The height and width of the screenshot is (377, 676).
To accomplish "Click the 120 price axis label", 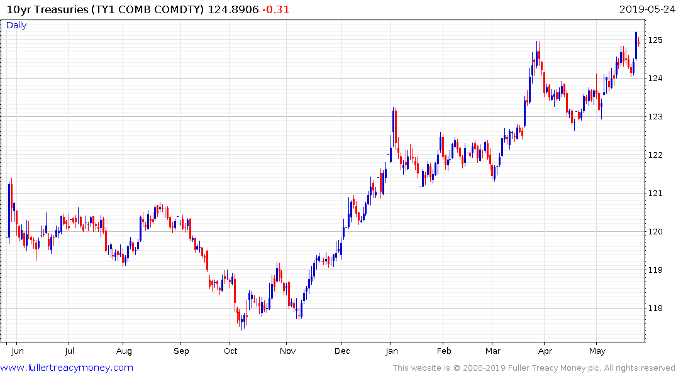I will [655, 231].
